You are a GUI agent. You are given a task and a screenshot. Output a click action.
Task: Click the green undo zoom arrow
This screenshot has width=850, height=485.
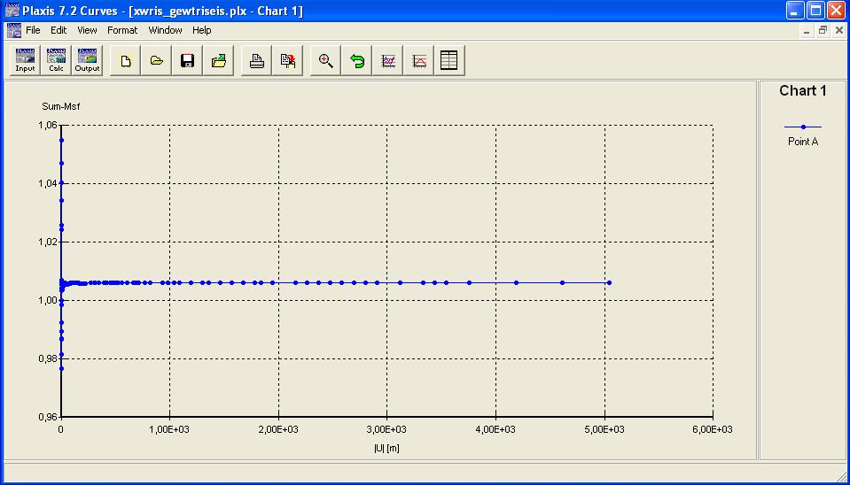coord(356,60)
